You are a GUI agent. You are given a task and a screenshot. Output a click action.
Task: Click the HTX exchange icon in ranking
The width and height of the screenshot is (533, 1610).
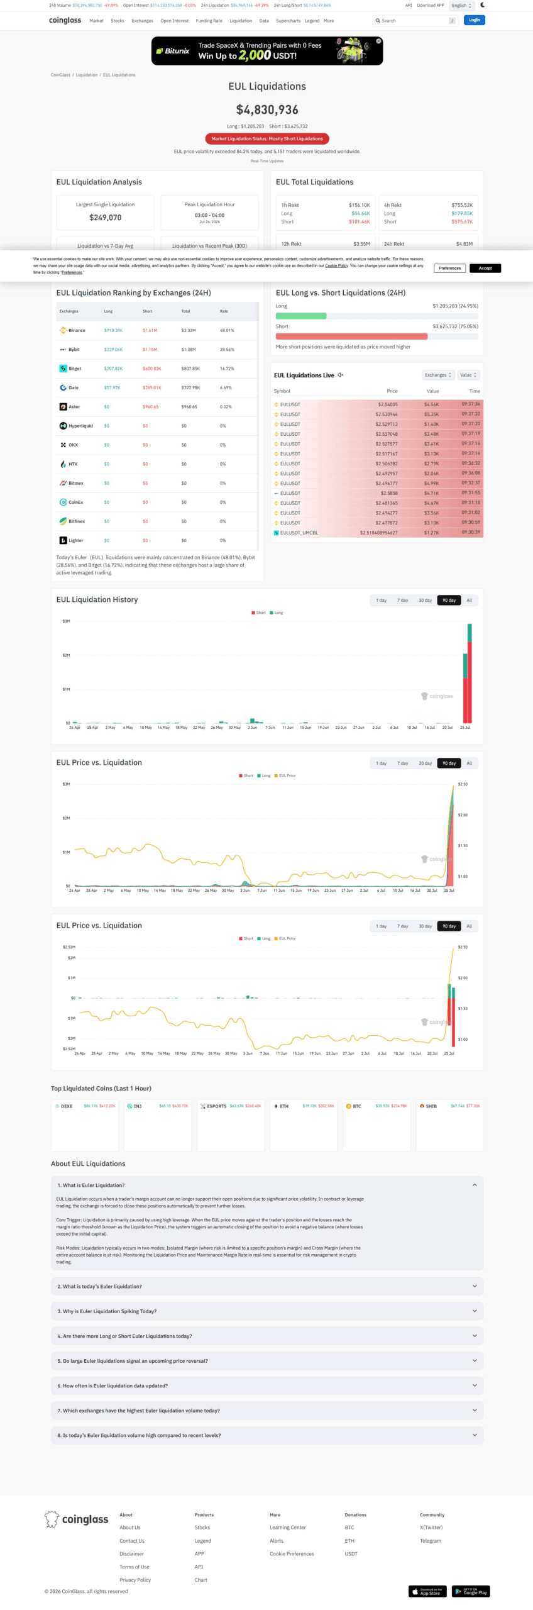pos(63,464)
